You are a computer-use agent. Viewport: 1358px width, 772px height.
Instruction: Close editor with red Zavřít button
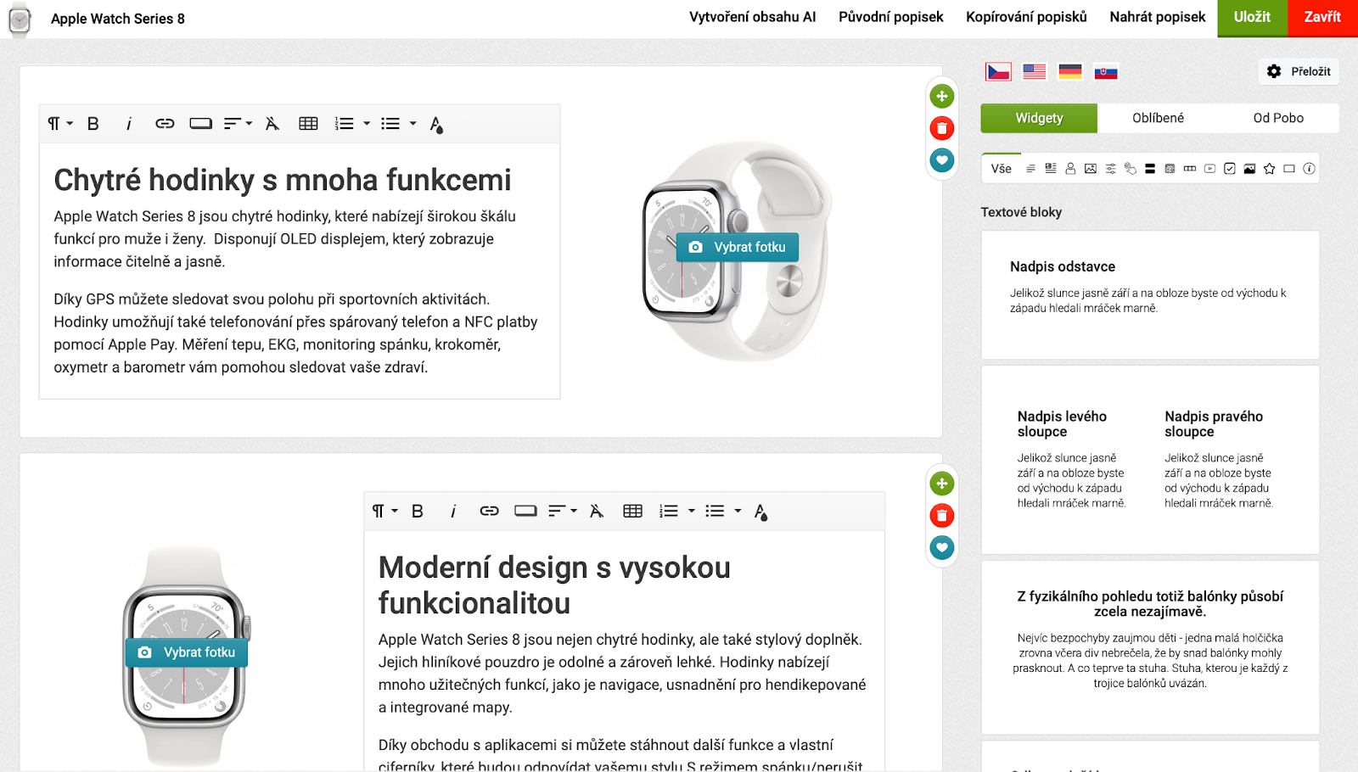pyautogui.click(x=1322, y=18)
